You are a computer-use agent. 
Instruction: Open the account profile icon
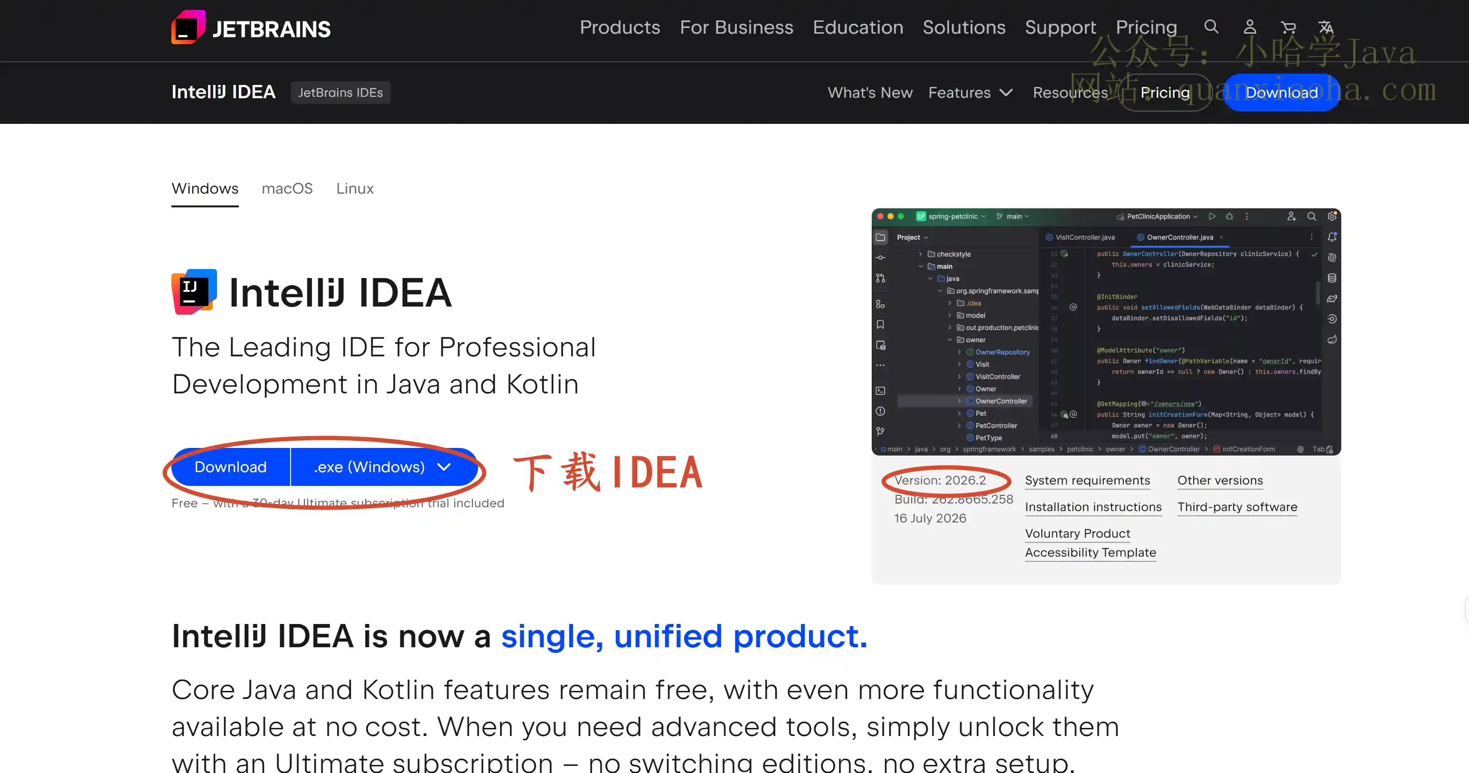(1250, 27)
